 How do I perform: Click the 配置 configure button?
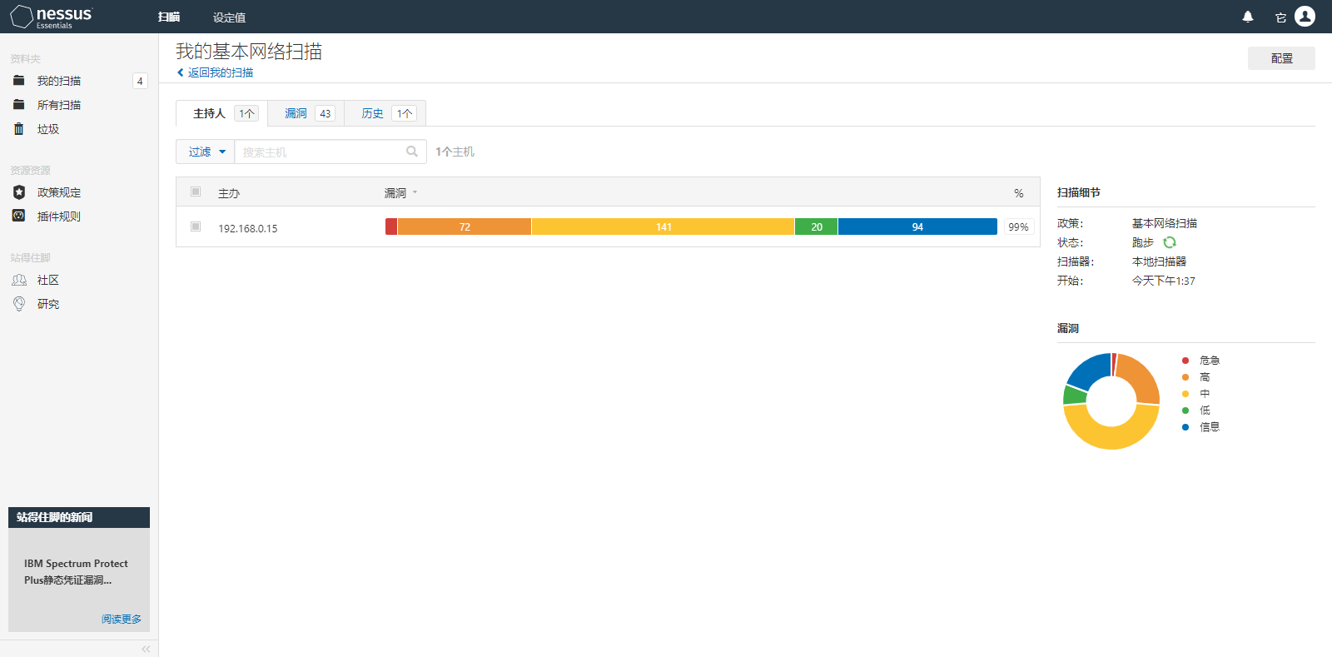pos(1281,58)
